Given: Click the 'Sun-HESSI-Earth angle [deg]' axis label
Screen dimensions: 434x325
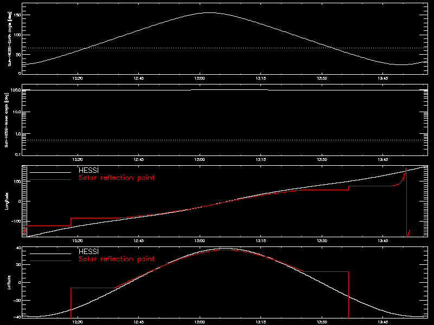Looking at the screenshot, I should [10, 39].
